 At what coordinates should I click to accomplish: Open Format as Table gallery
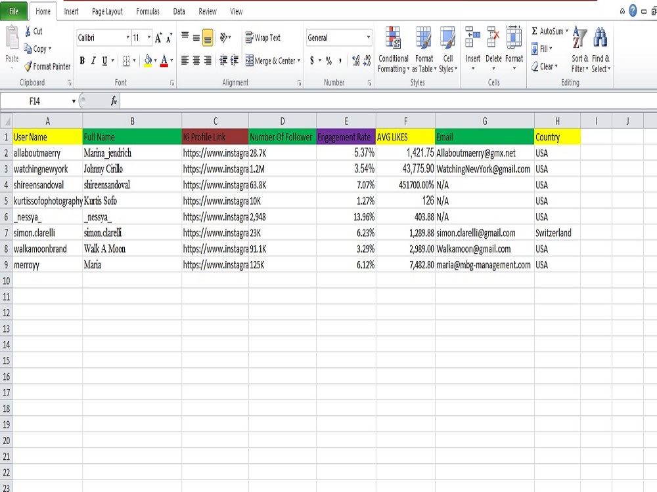(x=424, y=49)
